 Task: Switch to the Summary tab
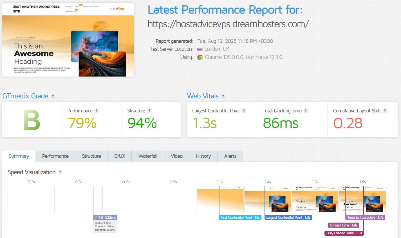click(19, 156)
